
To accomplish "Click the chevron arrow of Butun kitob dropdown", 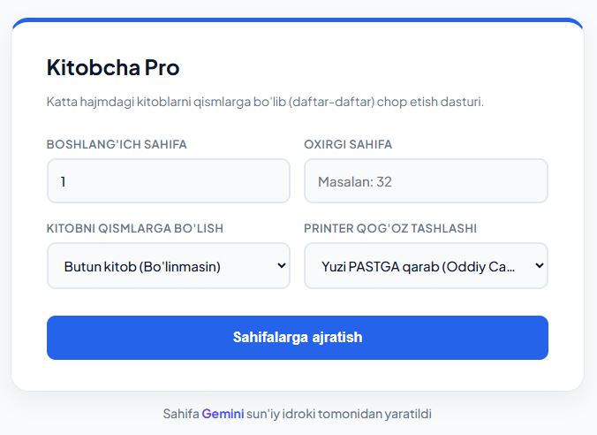I will point(282,265).
